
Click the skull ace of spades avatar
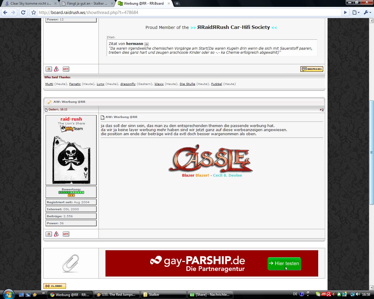[x=71, y=159]
